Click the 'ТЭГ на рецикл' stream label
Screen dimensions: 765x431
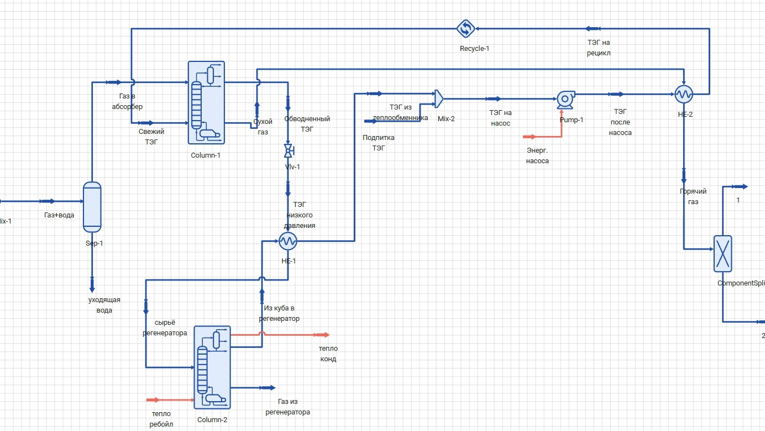[x=599, y=48]
